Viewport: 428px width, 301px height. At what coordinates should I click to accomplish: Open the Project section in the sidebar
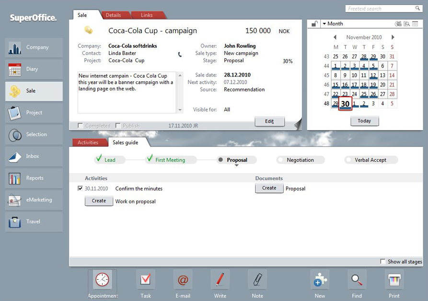coord(34,113)
